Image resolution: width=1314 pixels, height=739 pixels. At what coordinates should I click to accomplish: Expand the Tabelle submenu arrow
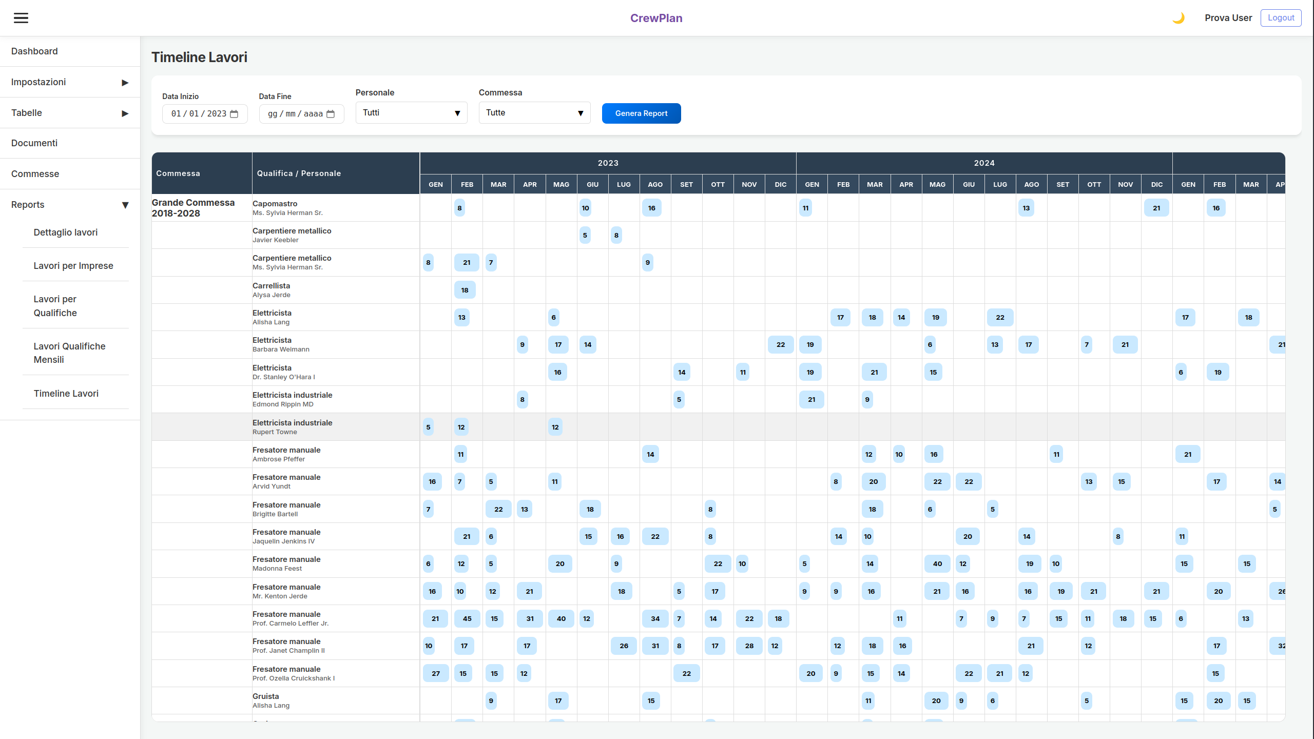click(125, 113)
